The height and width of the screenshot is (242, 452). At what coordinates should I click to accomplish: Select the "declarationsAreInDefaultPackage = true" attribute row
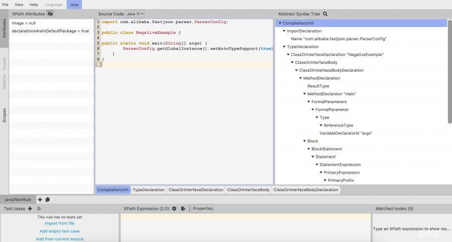point(51,31)
